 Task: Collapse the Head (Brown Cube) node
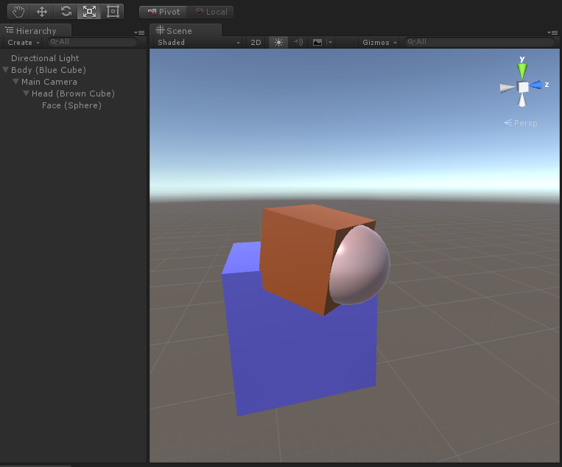pyautogui.click(x=27, y=94)
